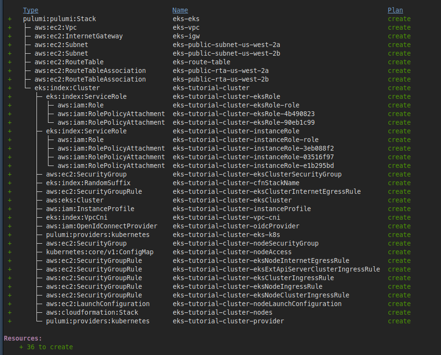
Task: Click name eks-tutorial-cluster-eksClusterIngressRule
Action: pyautogui.click(x=253, y=278)
